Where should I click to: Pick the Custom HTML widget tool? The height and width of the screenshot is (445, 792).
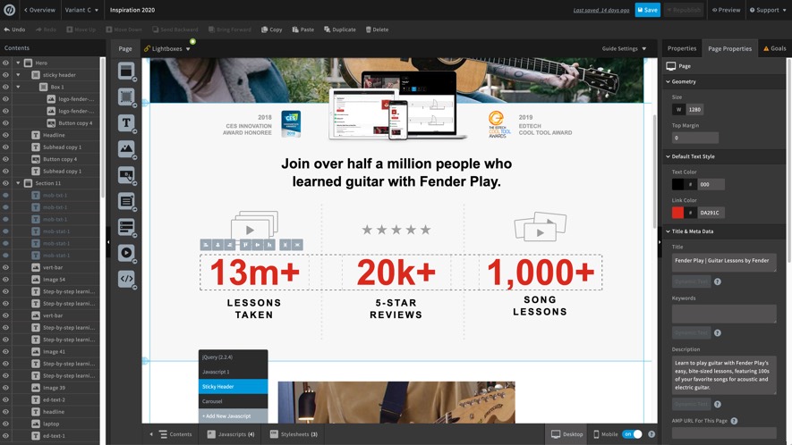126,279
